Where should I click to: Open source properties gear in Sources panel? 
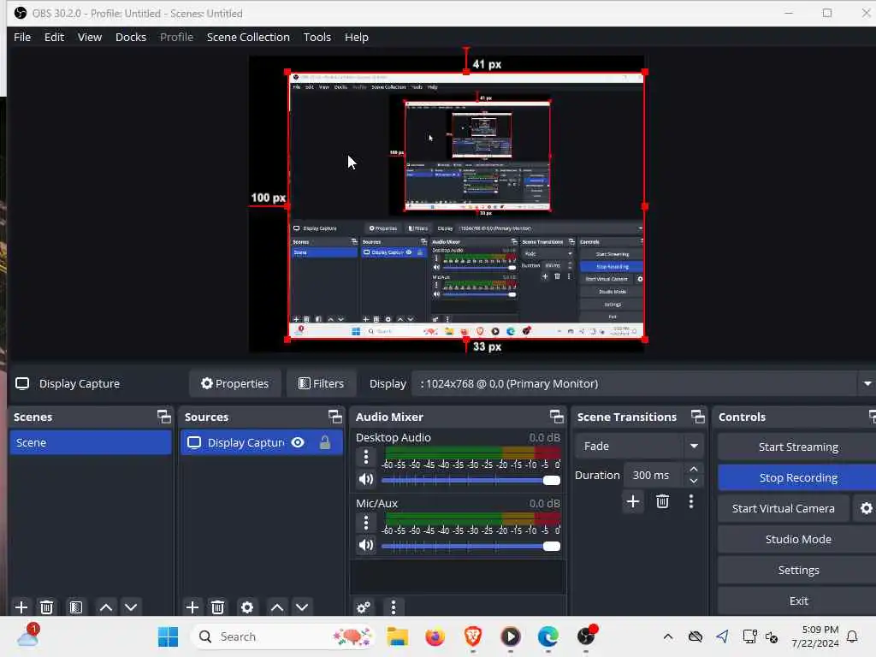pyautogui.click(x=247, y=607)
